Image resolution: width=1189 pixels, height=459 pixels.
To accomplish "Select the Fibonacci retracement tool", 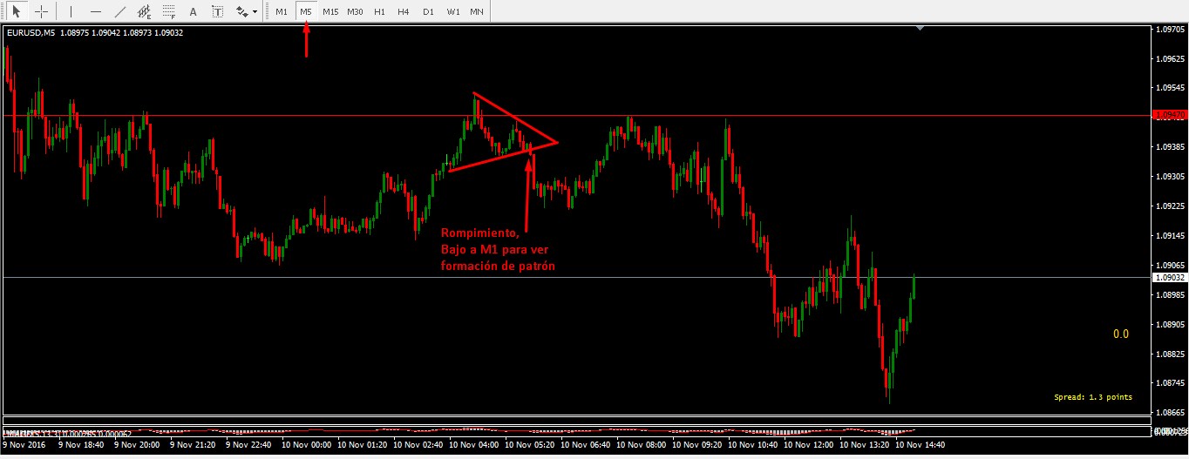I will tap(168, 12).
